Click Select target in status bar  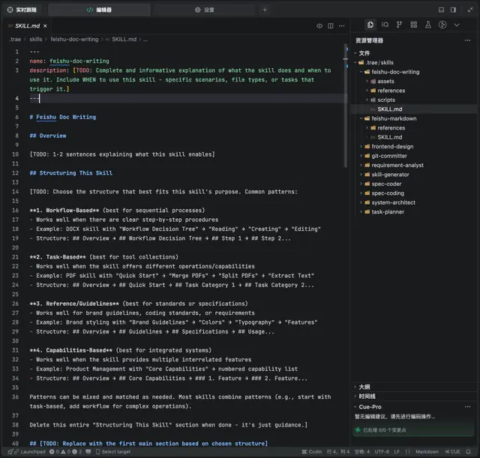pos(113,452)
